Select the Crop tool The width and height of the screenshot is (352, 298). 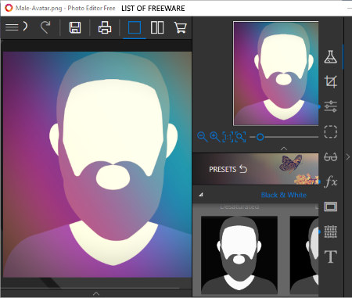point(331,81)
